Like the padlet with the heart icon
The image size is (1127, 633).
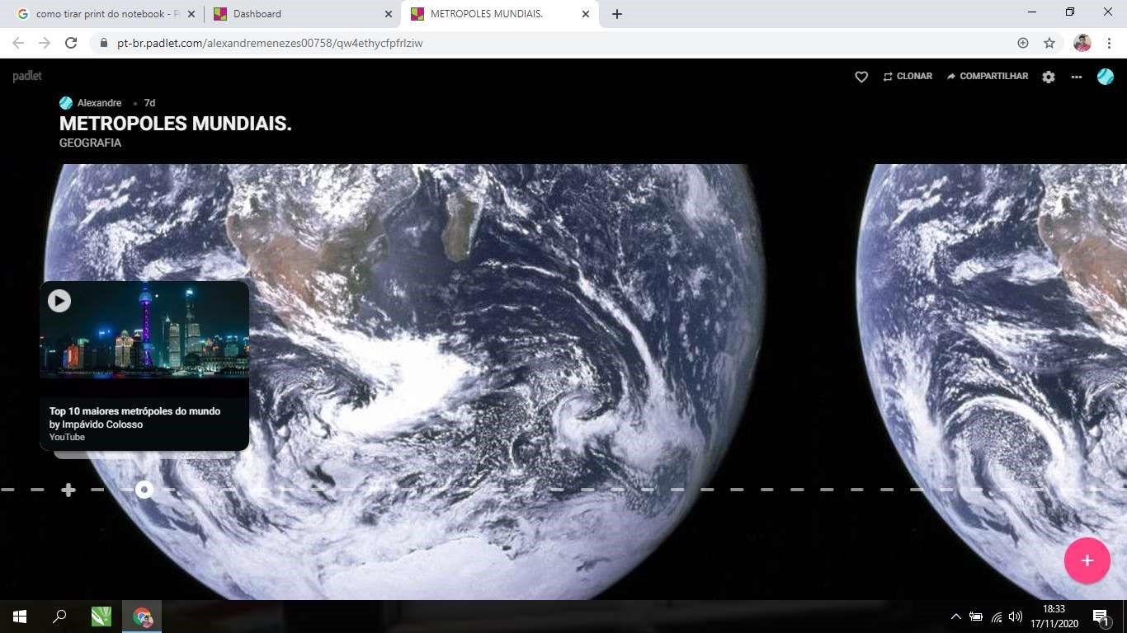point(861,77)
